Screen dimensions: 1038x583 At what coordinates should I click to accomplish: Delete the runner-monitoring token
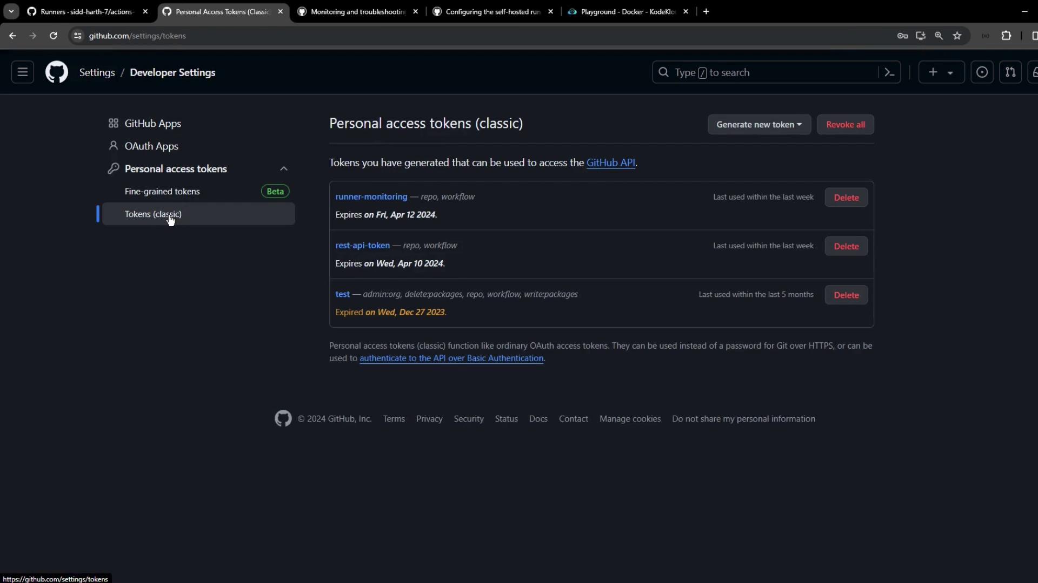[x=846, y=198]
